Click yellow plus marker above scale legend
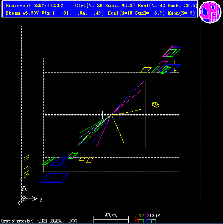Viewport: 223px width, 224px height. click(x=156, y=209)
